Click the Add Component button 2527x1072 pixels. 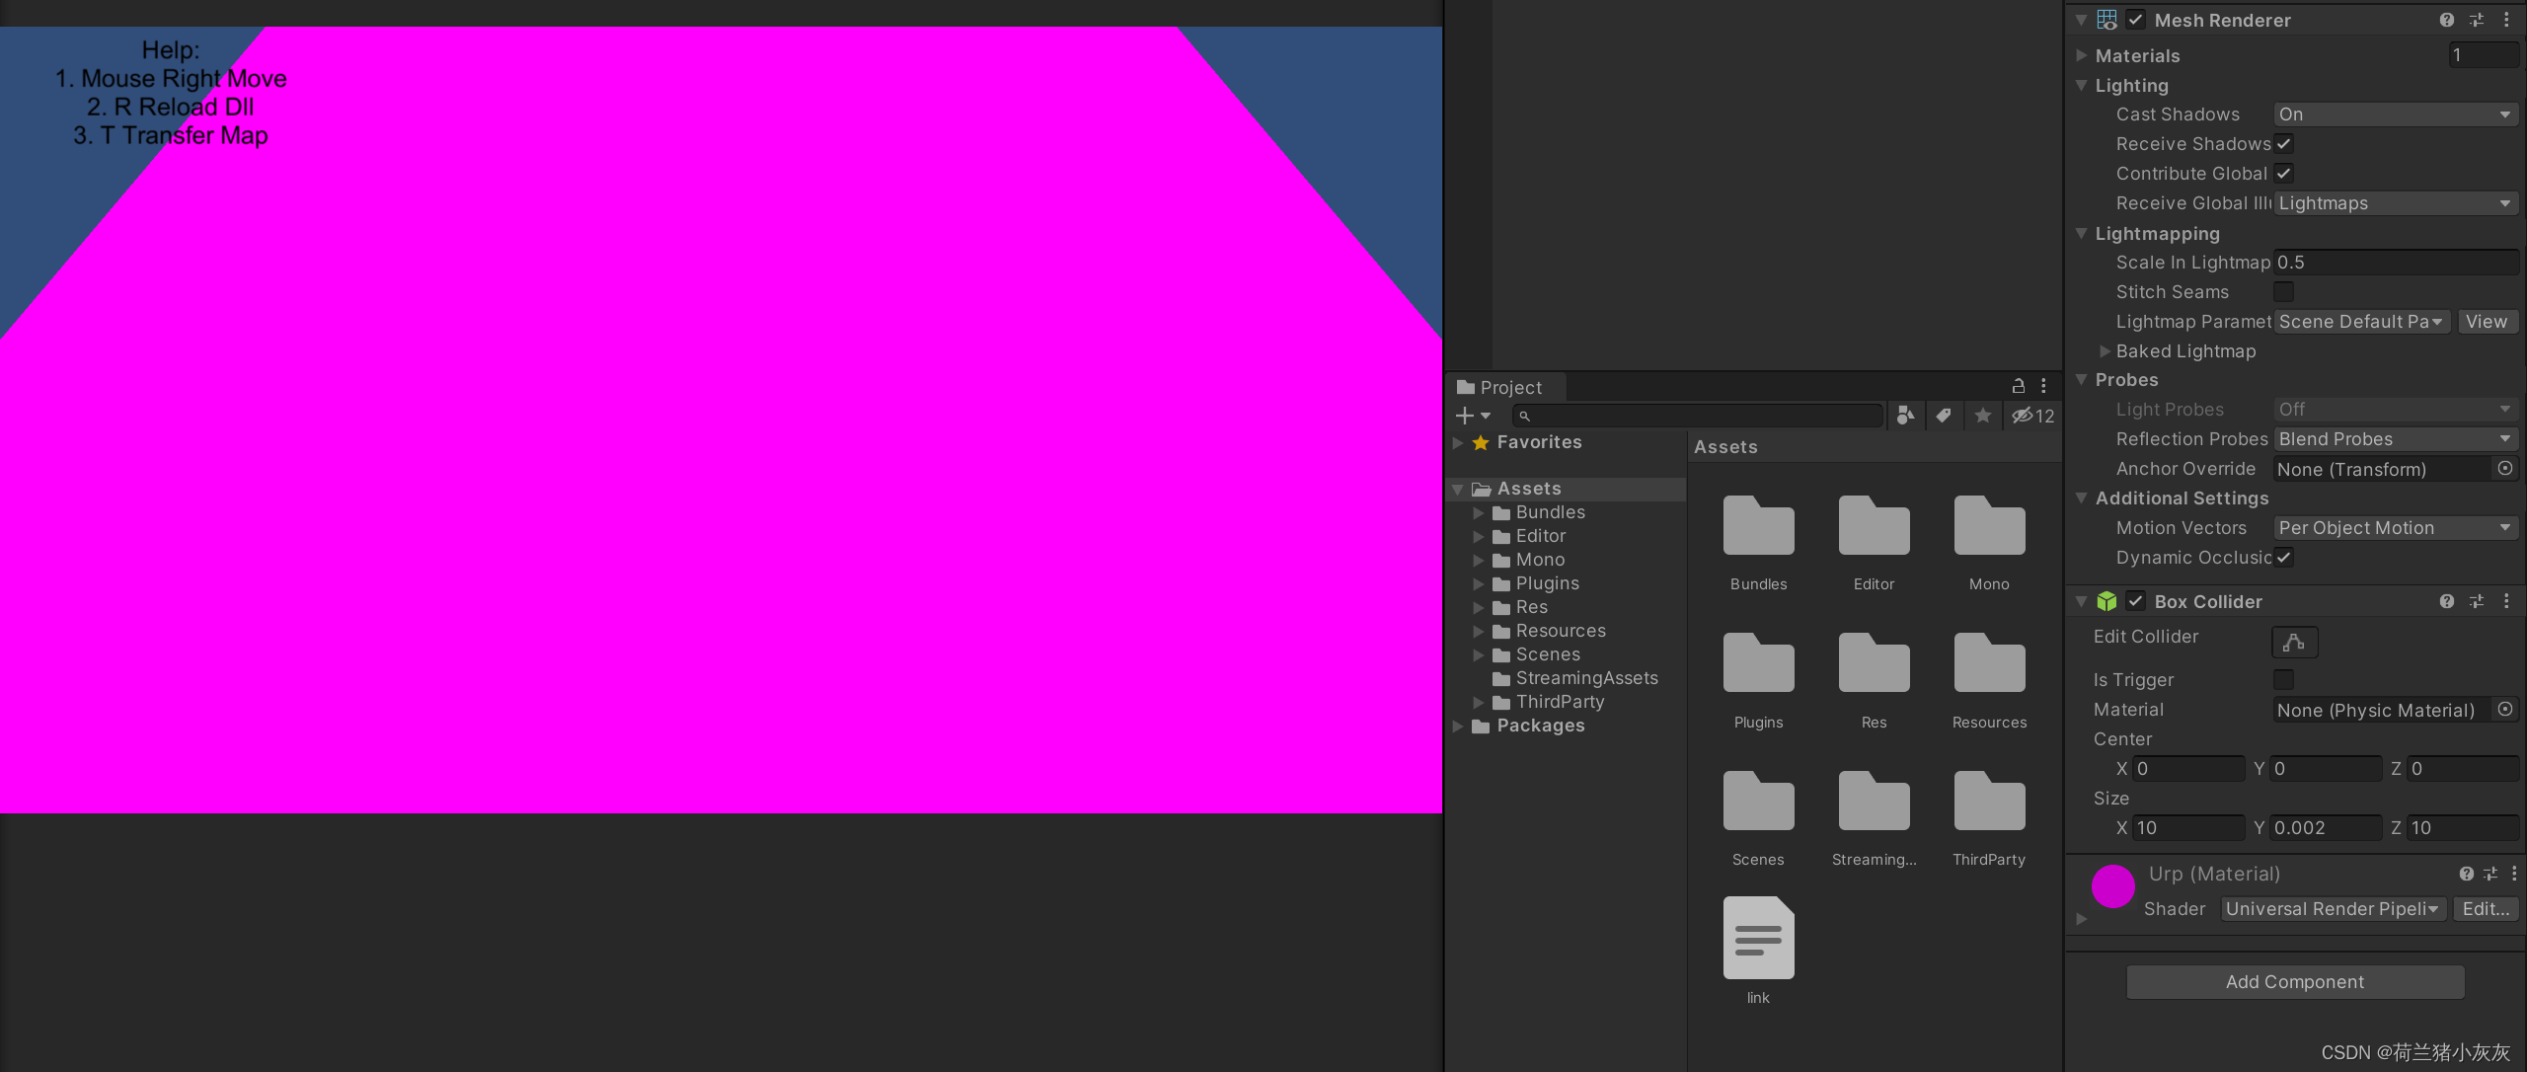[2295, 982]
